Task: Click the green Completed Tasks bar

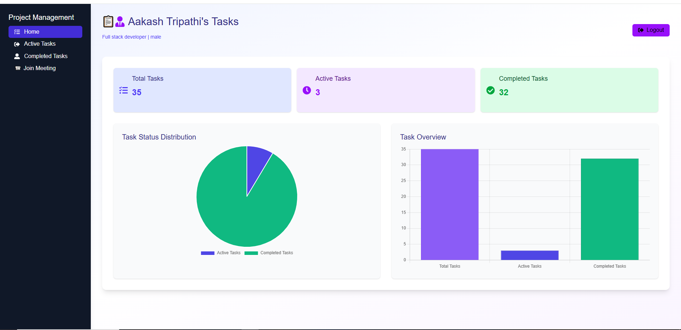Action: (x=609, y=209)
